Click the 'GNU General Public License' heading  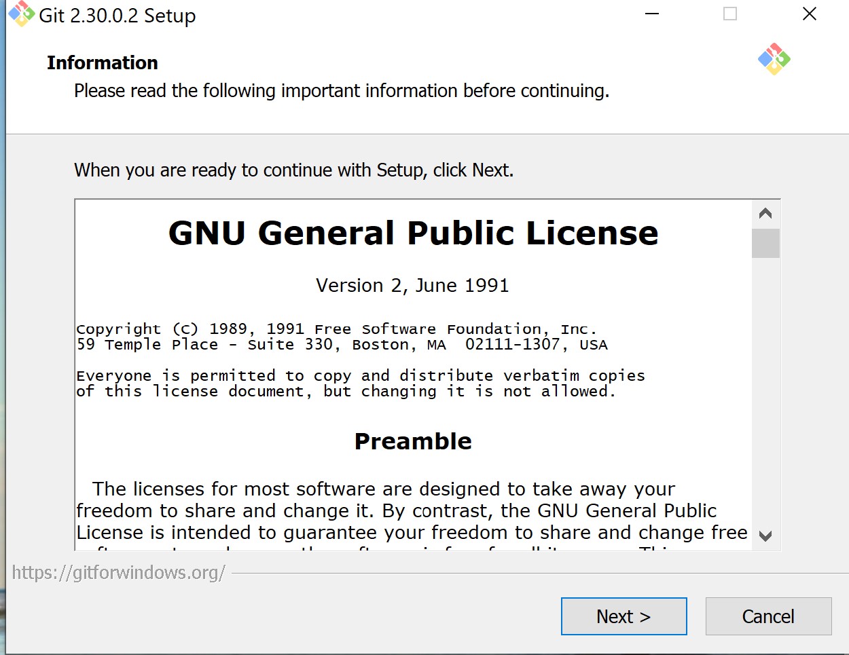coord(413,233)
